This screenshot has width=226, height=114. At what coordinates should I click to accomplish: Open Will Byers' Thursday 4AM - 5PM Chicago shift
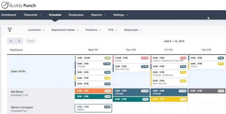131,92
